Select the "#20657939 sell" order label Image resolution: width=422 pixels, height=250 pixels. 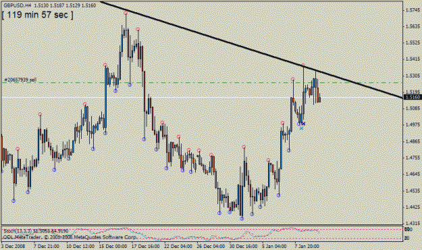click(x=20, y=80)
